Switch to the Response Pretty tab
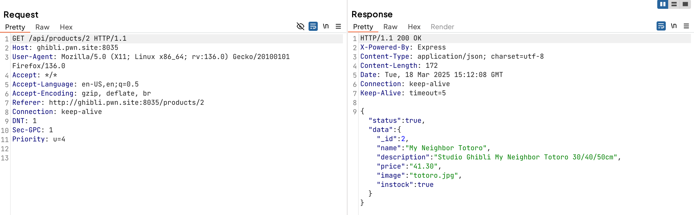This screenshot has width=694, height=215. coord(363,27)
